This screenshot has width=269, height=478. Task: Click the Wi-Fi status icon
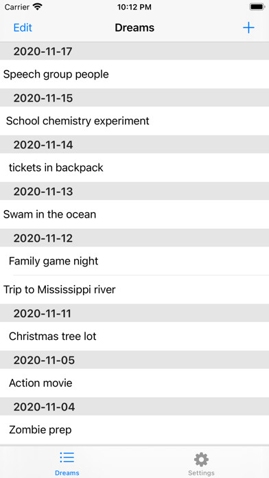tap(38, 7)
